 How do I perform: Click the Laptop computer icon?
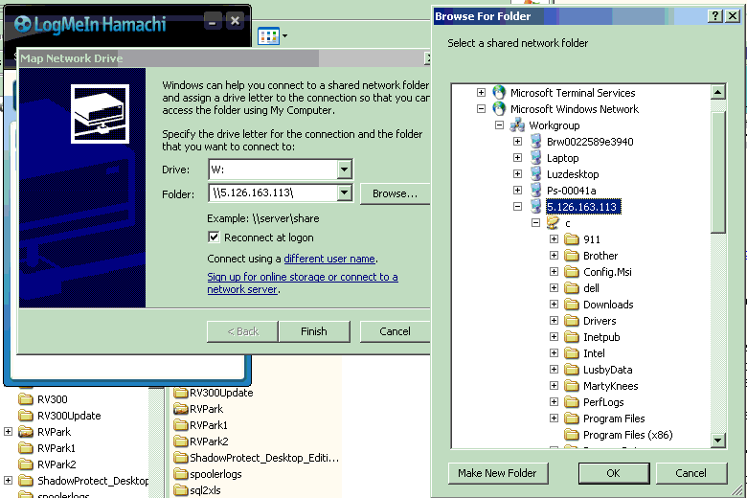pos(536,158)
